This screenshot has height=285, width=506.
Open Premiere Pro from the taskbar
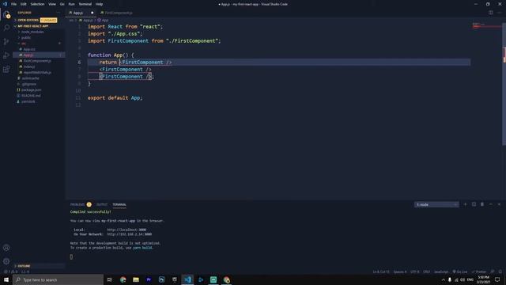click(149, 279)
